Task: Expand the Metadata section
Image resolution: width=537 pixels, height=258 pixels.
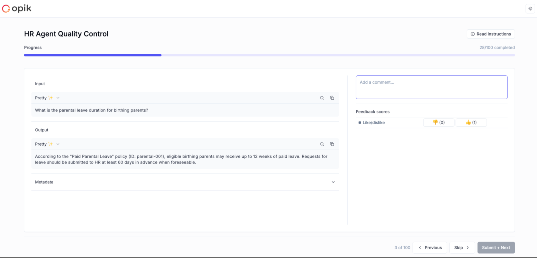Action: (x=333, y=182)
